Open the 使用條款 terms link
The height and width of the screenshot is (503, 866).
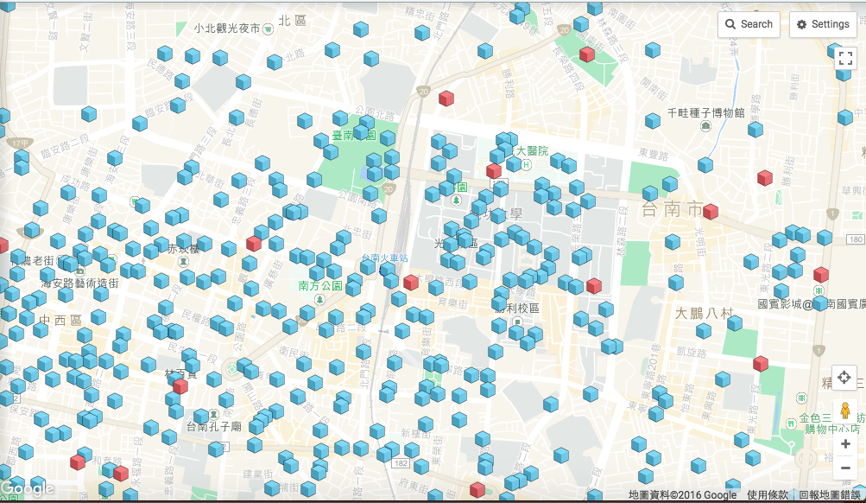pyautogui.click(x=768, y=495)
